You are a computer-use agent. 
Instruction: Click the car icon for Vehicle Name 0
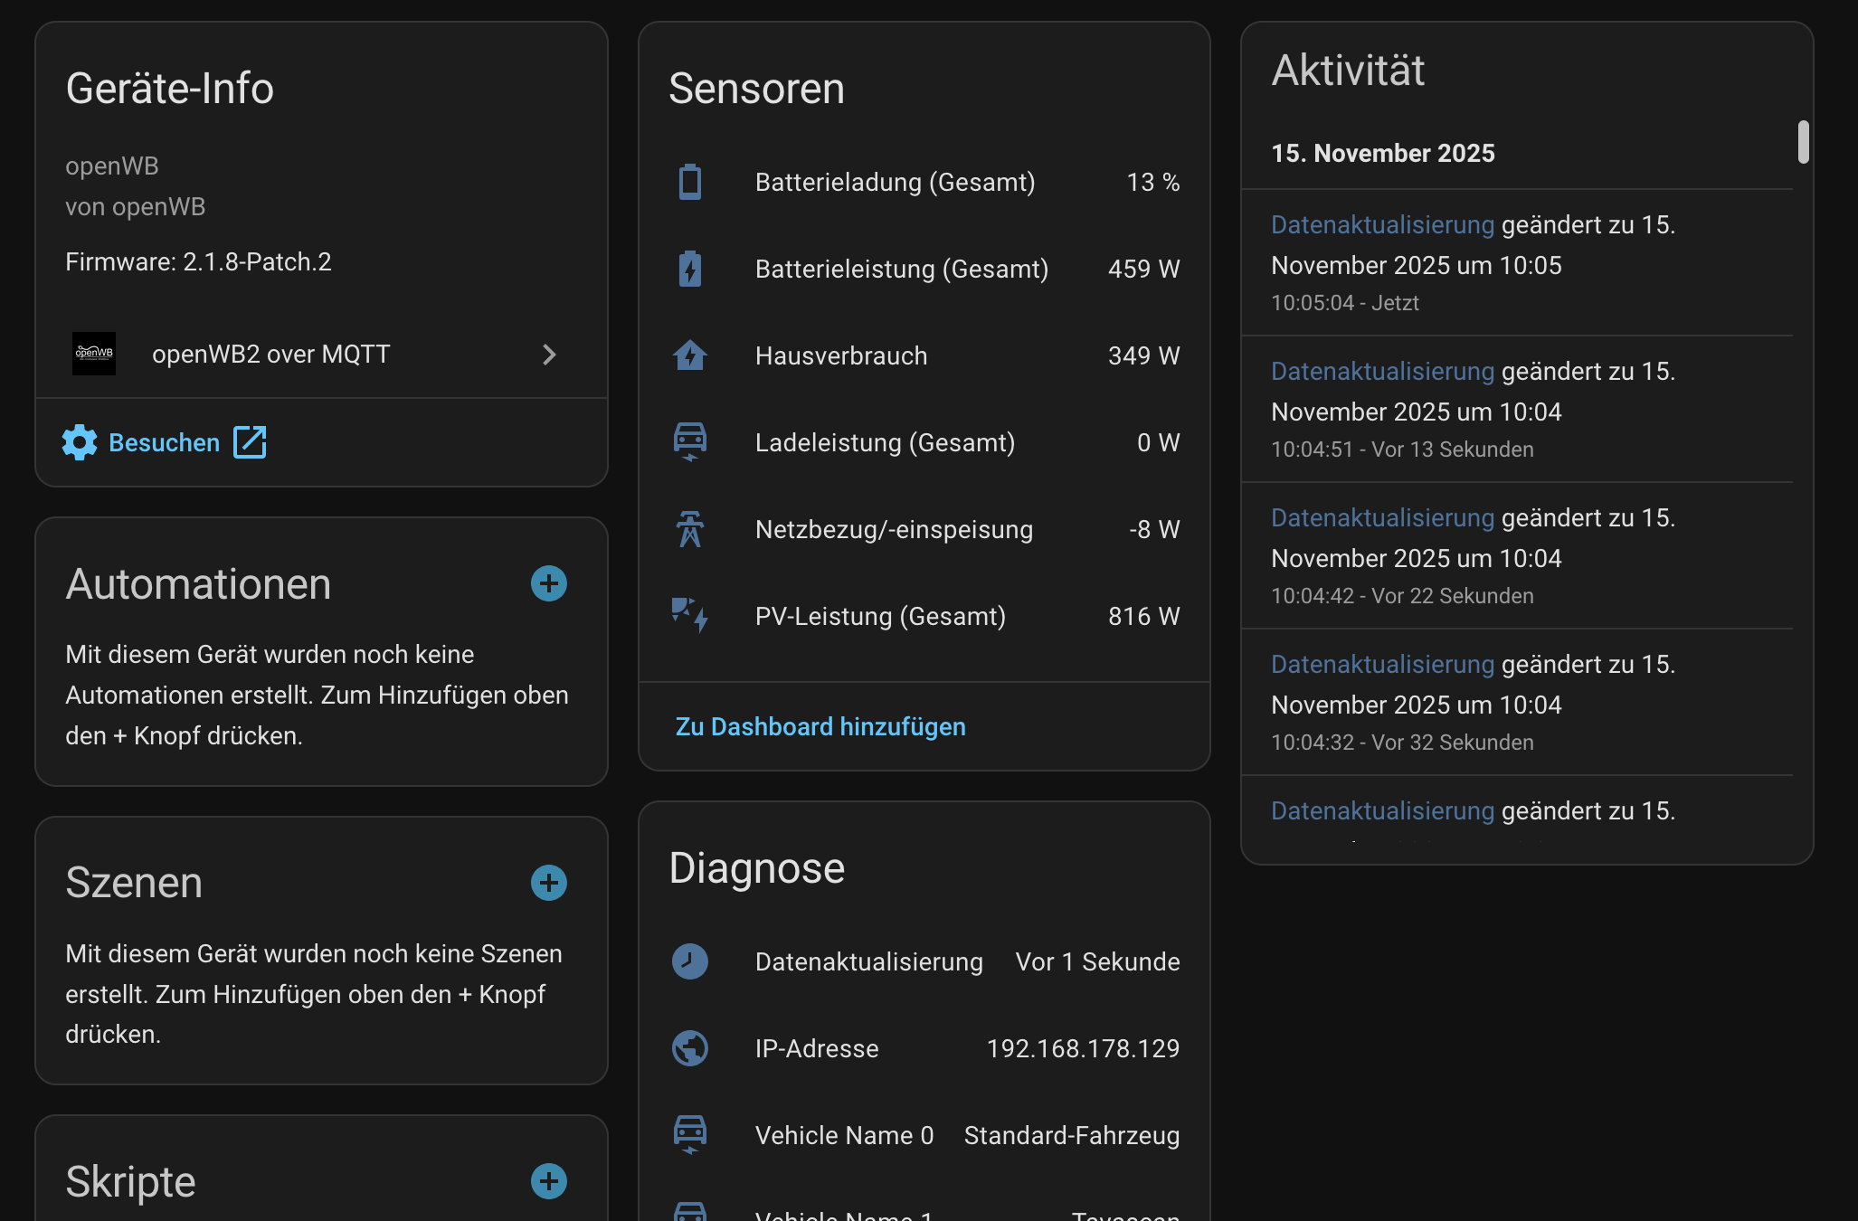pyautogui.click(x=690, y=1134)
